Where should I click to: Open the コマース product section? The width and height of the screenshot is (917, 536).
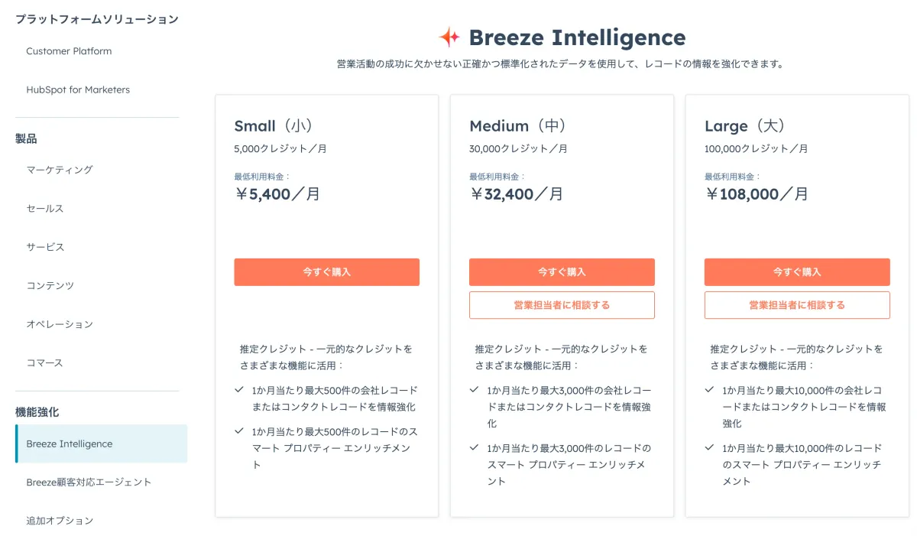tap(44, 362)
